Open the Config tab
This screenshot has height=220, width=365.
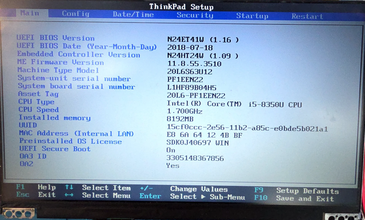[x=76, y=14]
